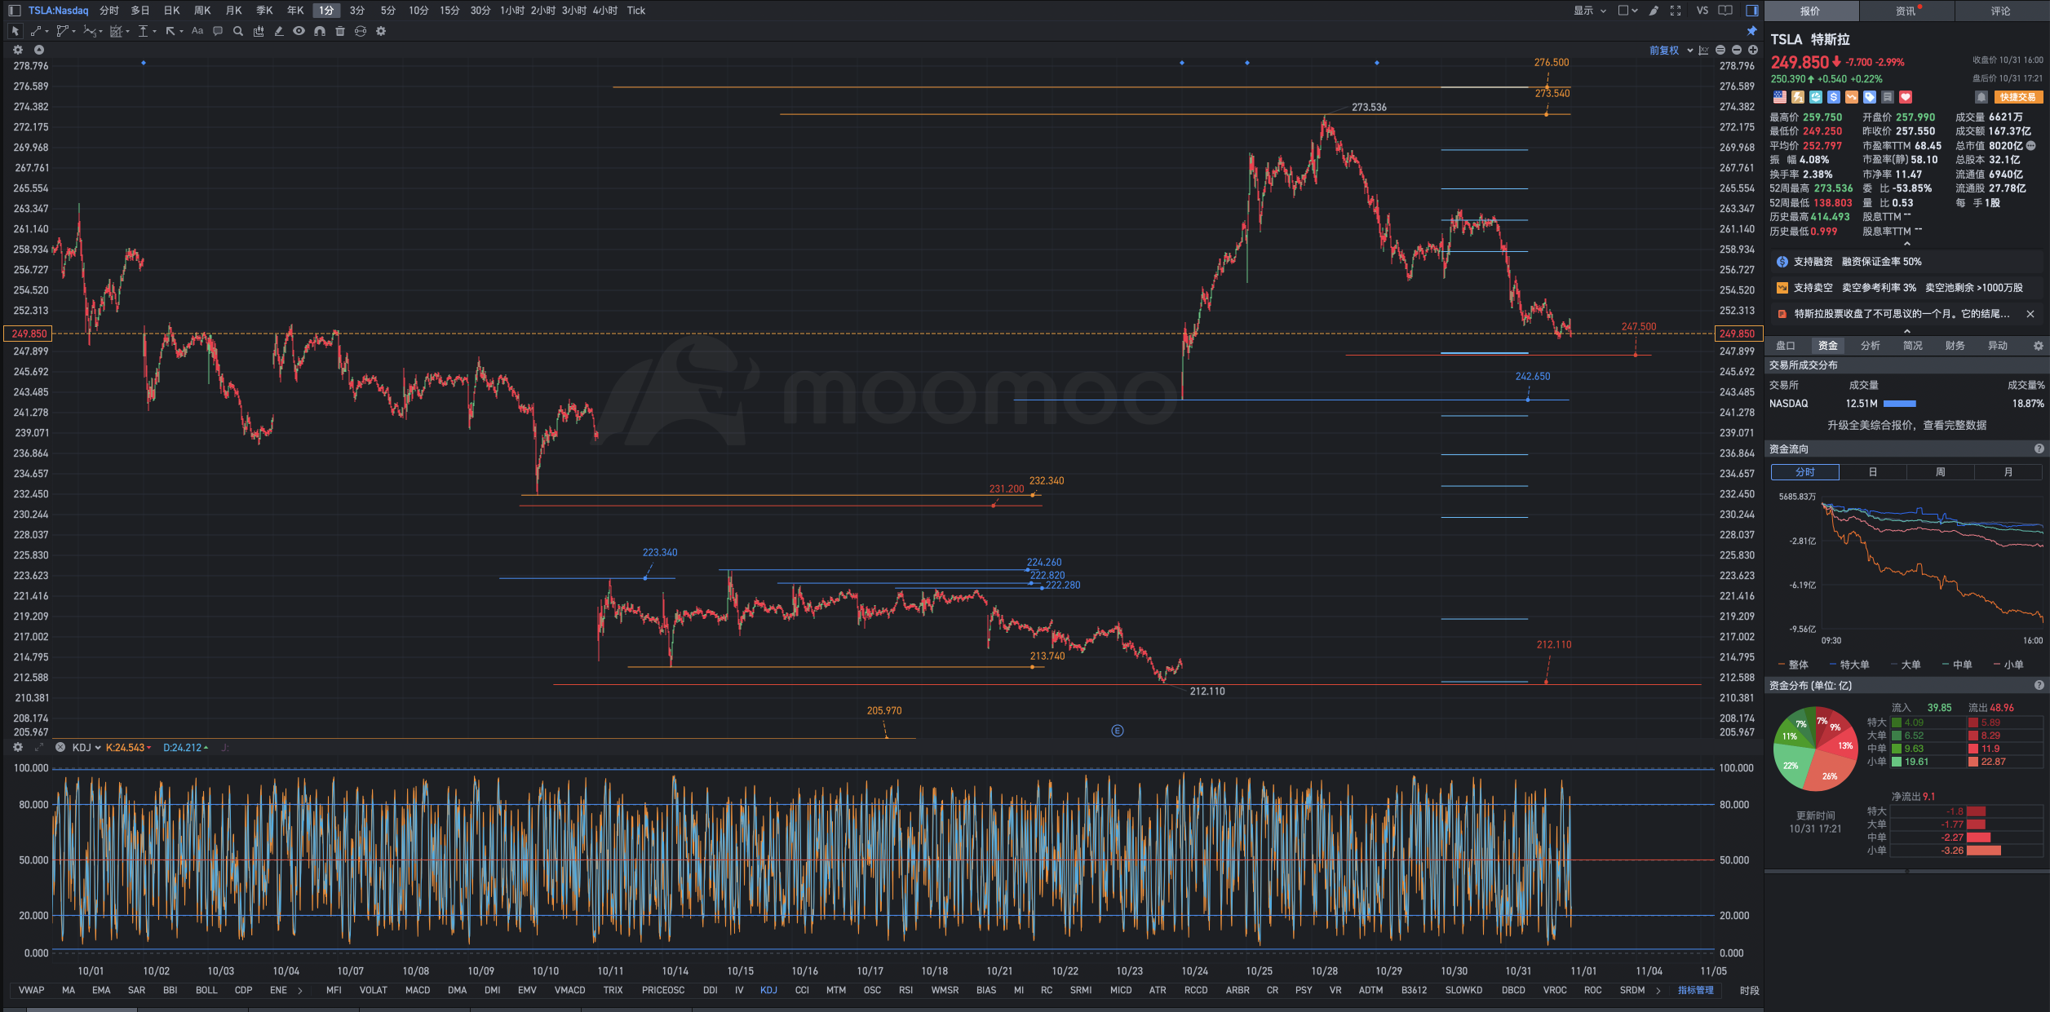This screenshot has height=1012, width=2050.
Task: Open the chart theme brush icon
Action: pyautogui.click(x=1654, y=11)
